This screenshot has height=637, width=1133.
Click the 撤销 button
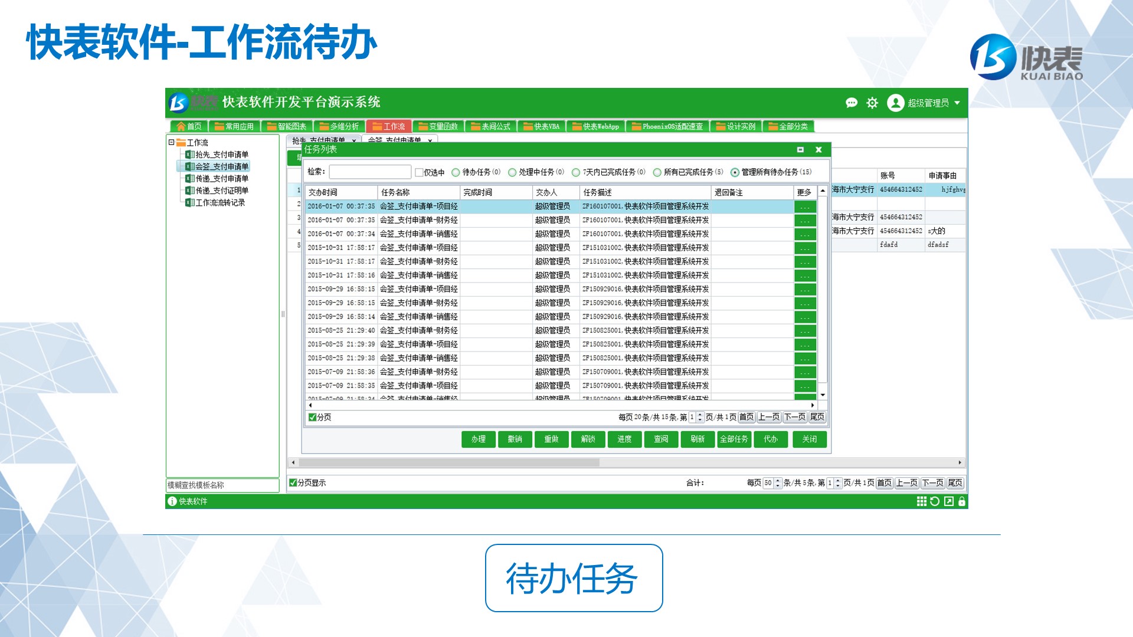pos(515,439)
